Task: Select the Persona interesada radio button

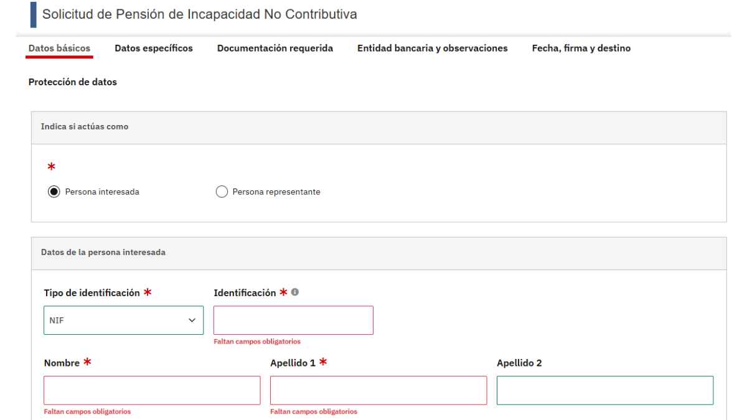Action: [53, 191]
